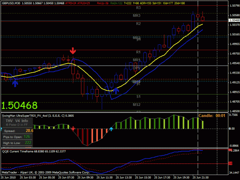240x180 pixels.
Task: Click the Pips to Open value 126
Action: coord(27,137)
